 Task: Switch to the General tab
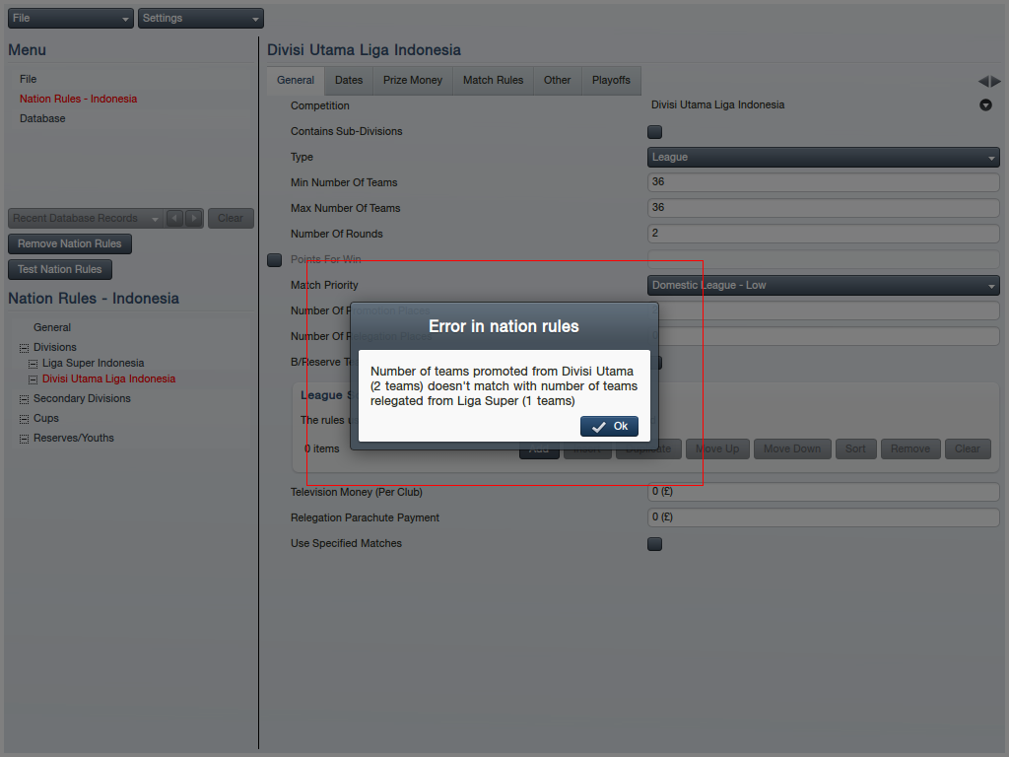click(296, 81)
